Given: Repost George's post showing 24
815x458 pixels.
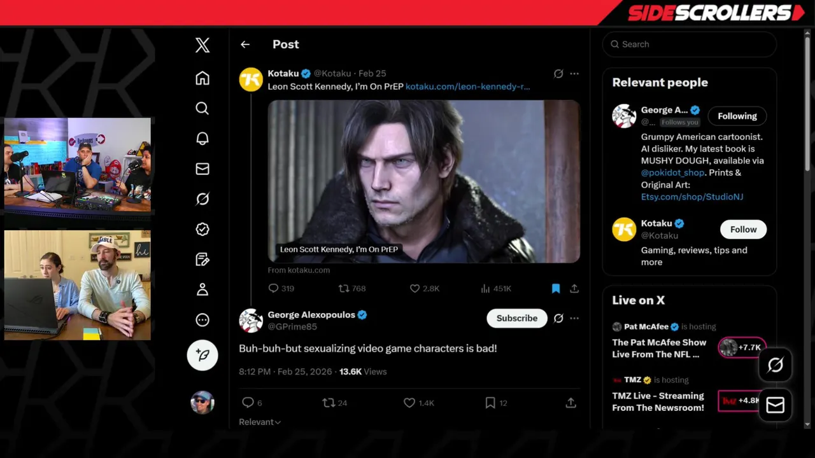Looking at the screenshot, I should tap(335, 403).
